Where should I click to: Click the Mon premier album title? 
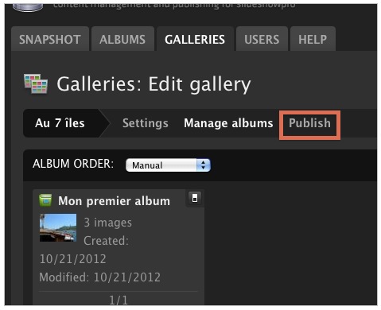pos(114,201)
